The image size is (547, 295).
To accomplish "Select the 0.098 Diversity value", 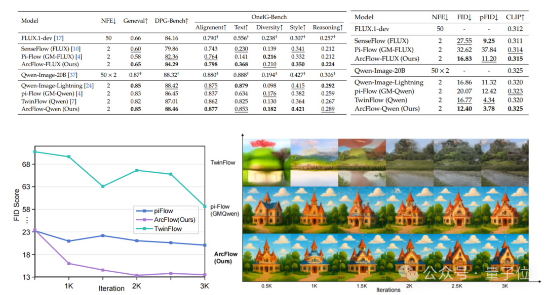I will tap(269, 85).
